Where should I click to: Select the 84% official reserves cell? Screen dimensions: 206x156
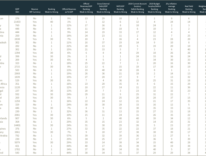[x=69, y=146]
